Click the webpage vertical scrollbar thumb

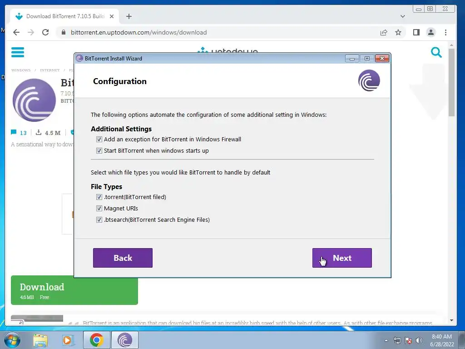click(x=451, y=83)
